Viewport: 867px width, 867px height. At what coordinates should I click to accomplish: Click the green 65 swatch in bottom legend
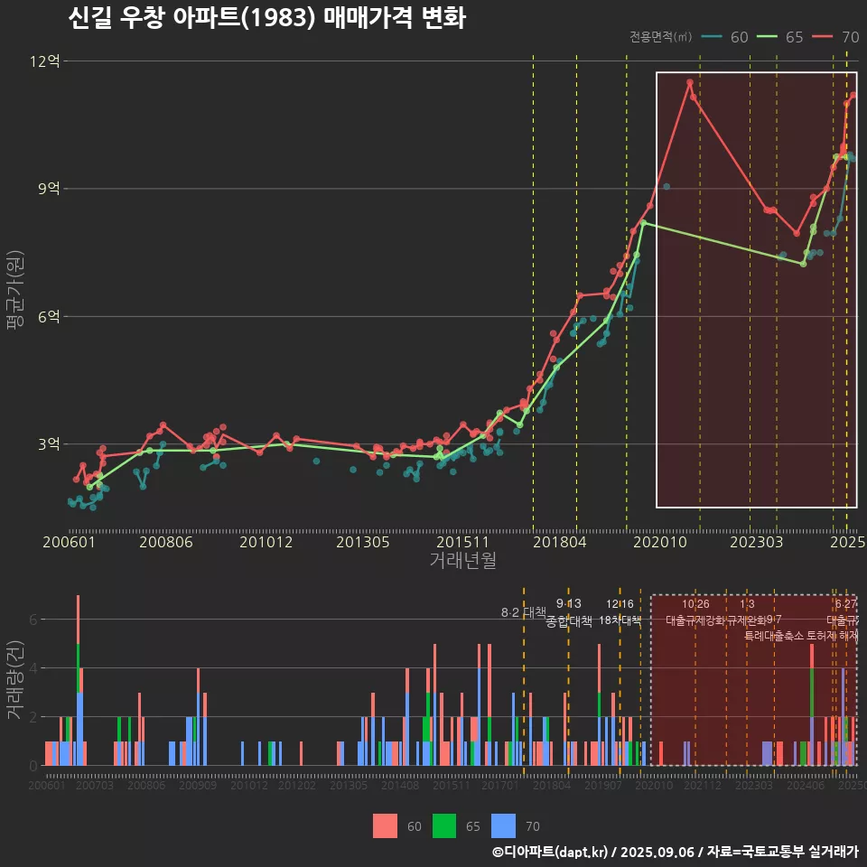pos(444,825)
